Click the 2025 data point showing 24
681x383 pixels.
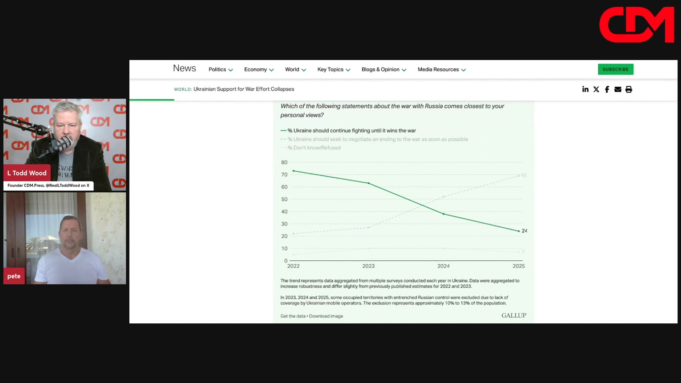point(519,231)
